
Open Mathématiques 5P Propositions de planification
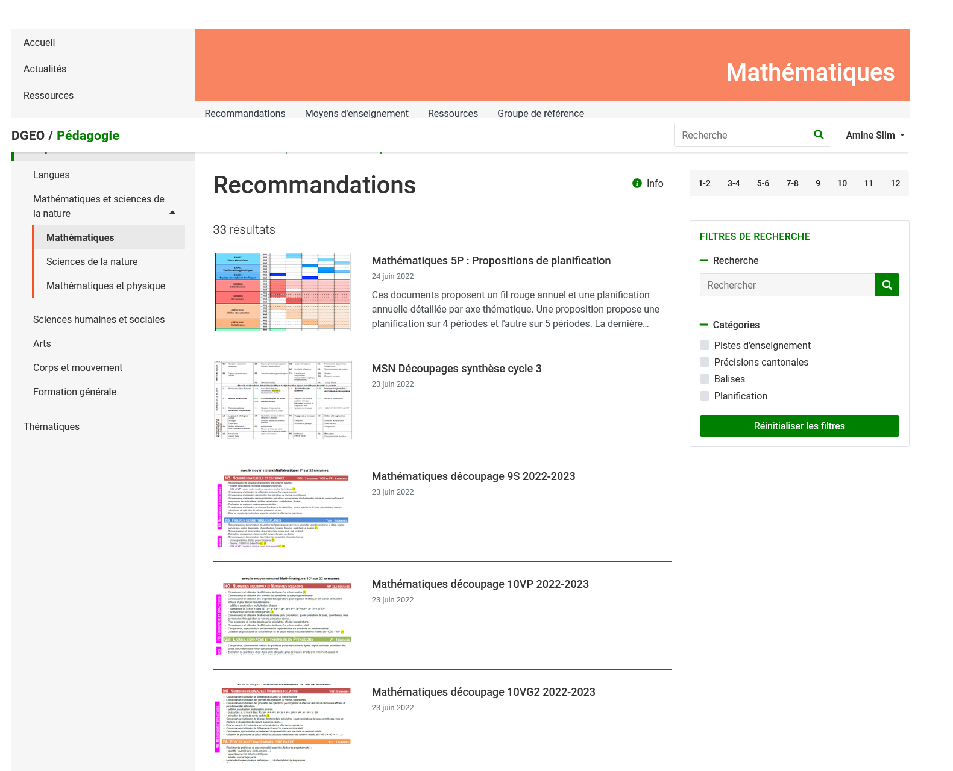click(491, 261)
